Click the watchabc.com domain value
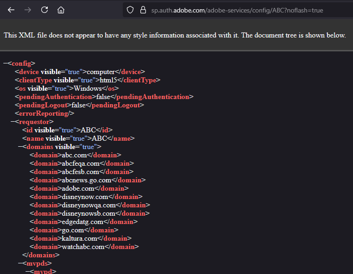This screenshot has height=274, width=353. 83,247
